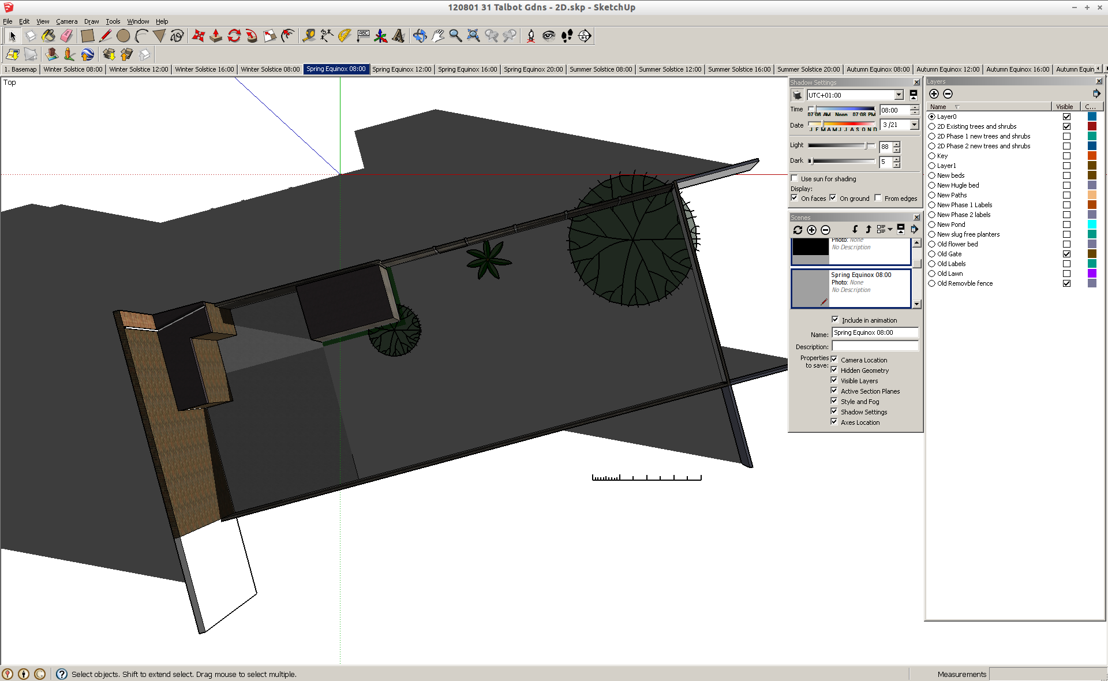Click the Zoom Extents tool

pyautogui.click(x=473, y=36)
